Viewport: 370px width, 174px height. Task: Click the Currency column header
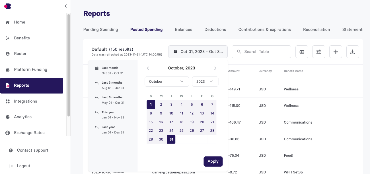pyautogui.click(x=265, y=71)
